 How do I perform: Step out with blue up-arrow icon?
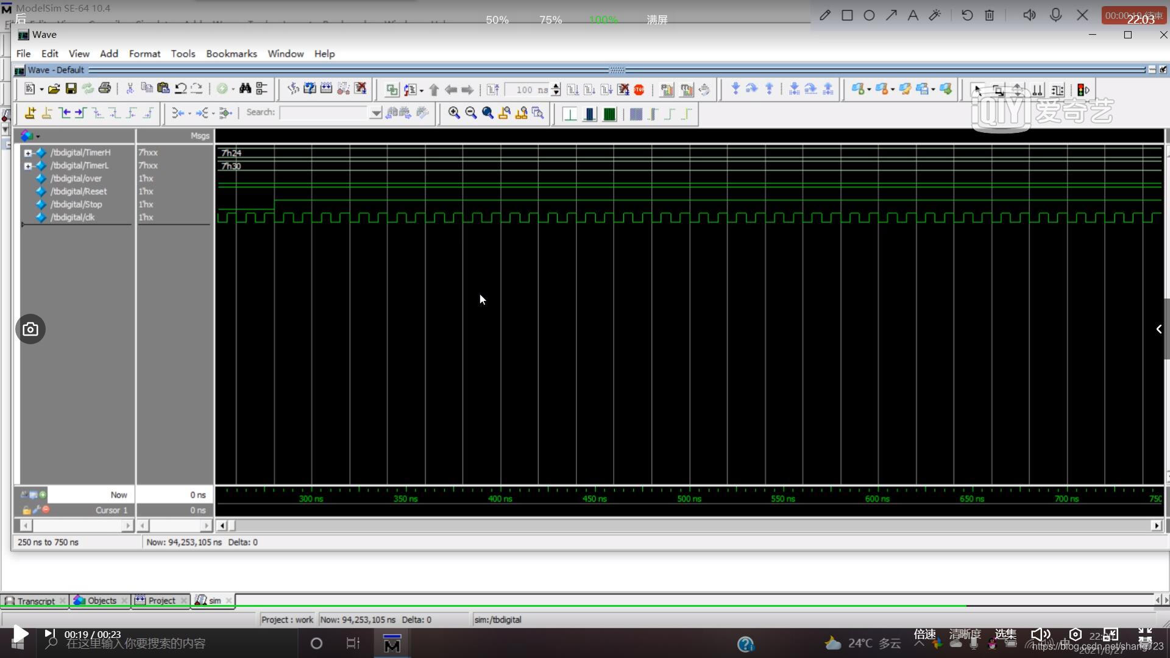(x=769, y=90)
